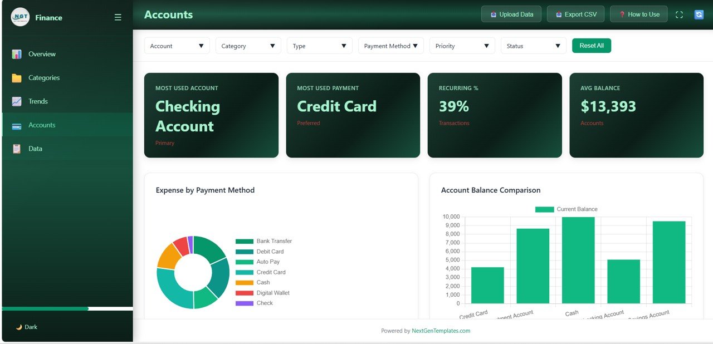Image resolution: width=713 pixels, height=344 pixels.
Task: Select Accounts in the navigation menu
Action: [43, 125]
